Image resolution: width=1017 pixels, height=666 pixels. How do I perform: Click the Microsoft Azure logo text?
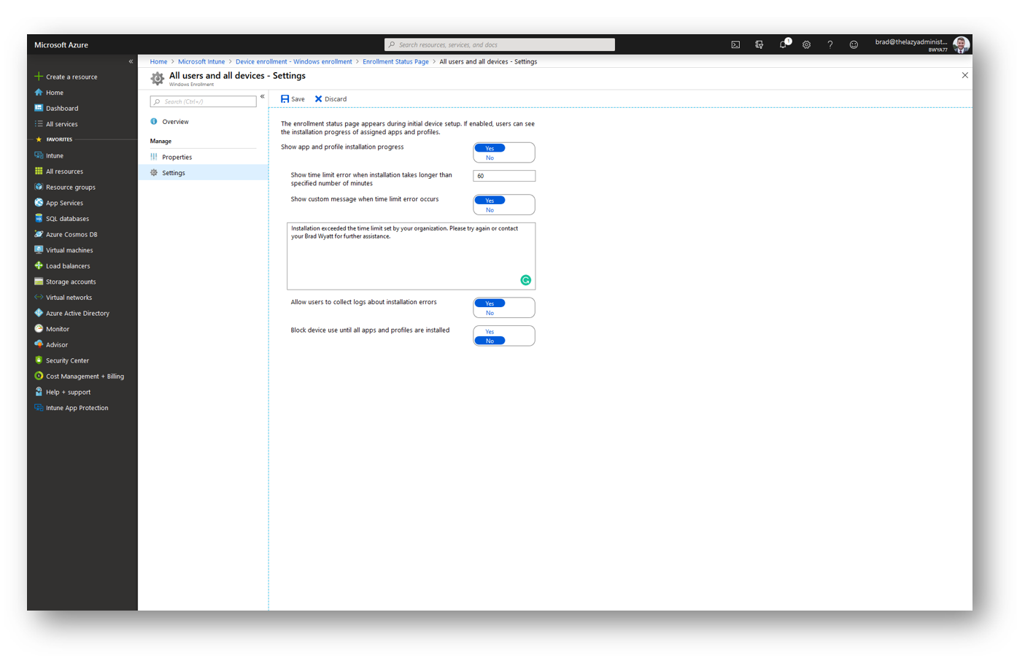coord(61,45)
